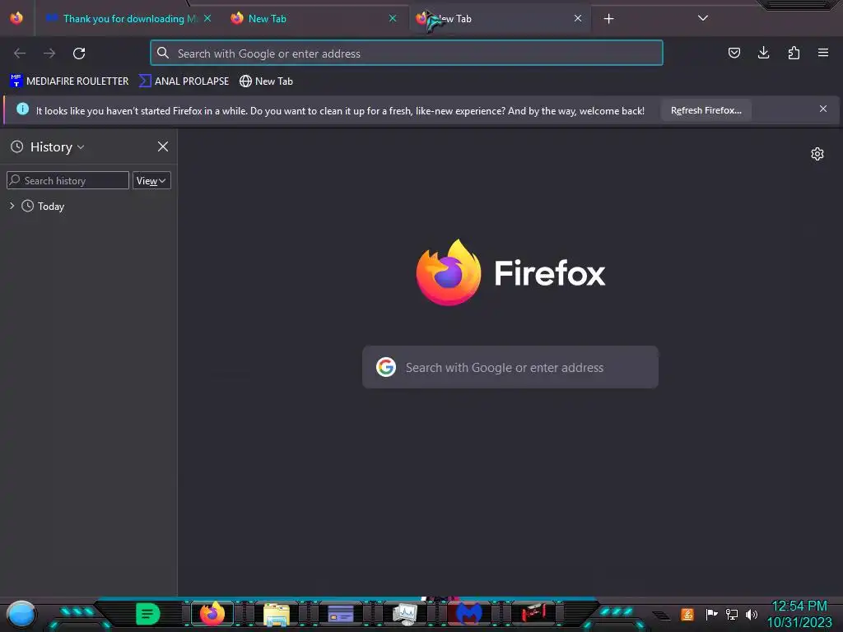Screen dimensions: 843x632
Task: Open the network tray icon
Action: (732, 614)
